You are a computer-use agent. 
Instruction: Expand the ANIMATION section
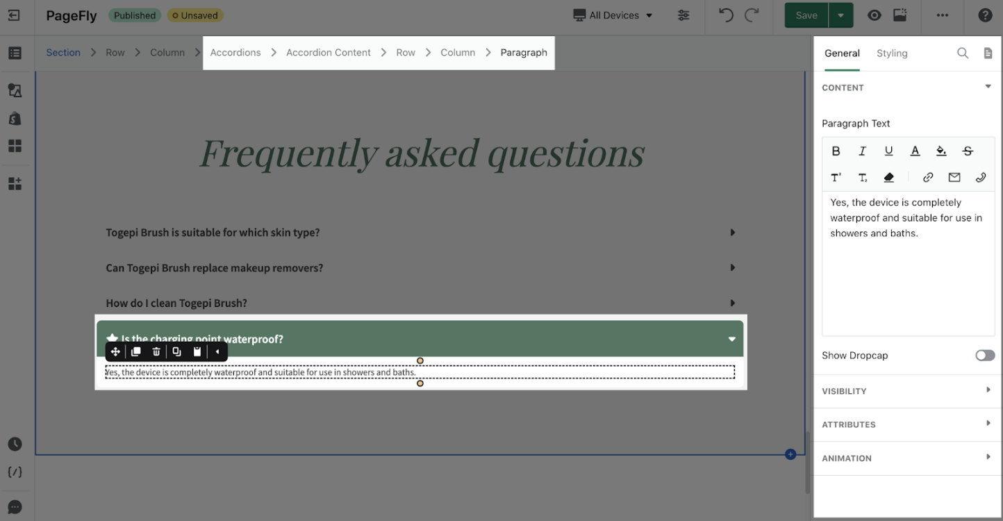point(988,457)
